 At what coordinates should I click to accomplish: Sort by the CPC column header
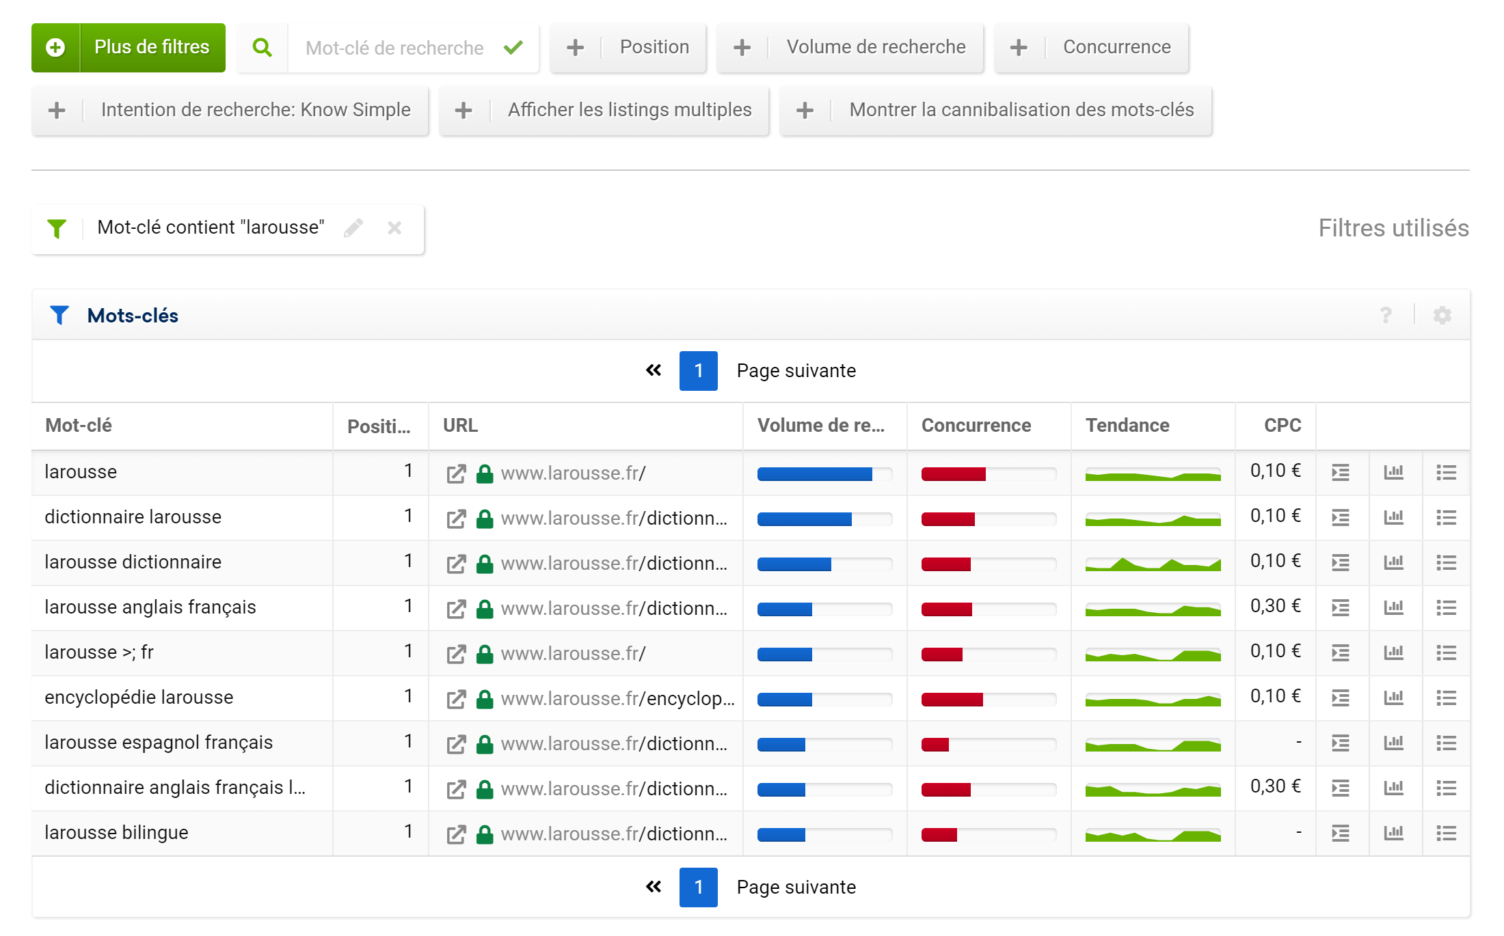[1282, 426]
